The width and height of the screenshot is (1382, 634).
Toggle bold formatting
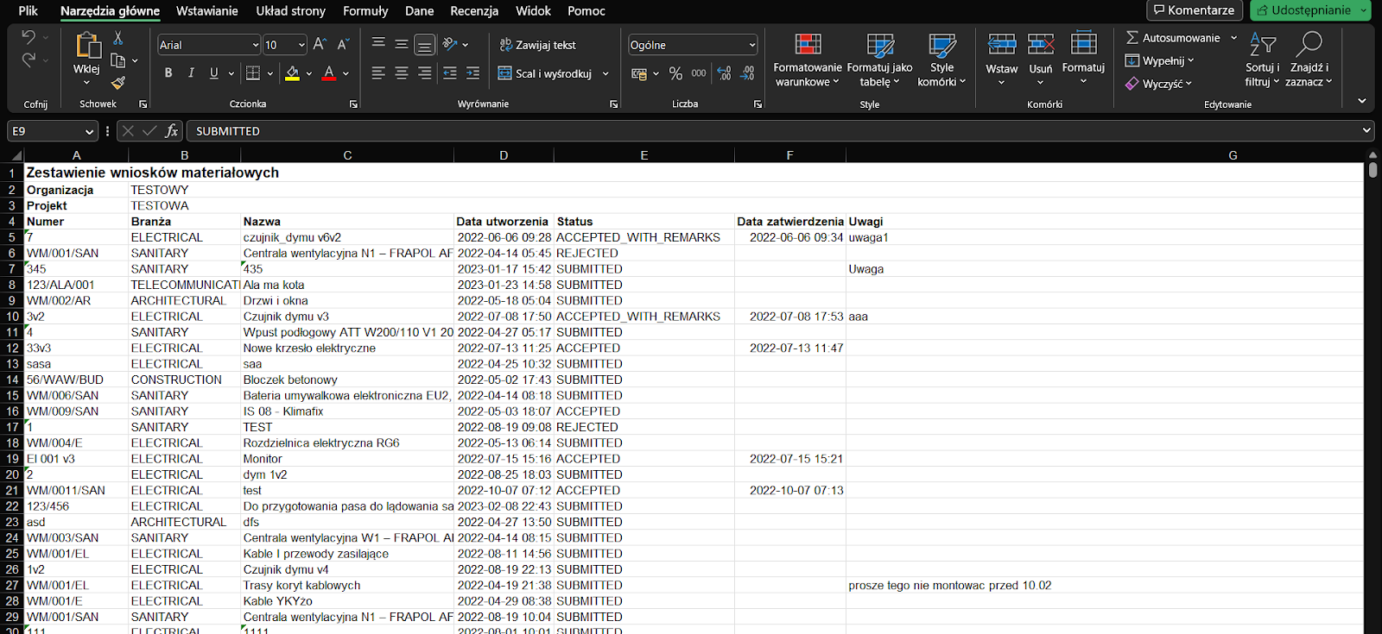tap(168, 73)
